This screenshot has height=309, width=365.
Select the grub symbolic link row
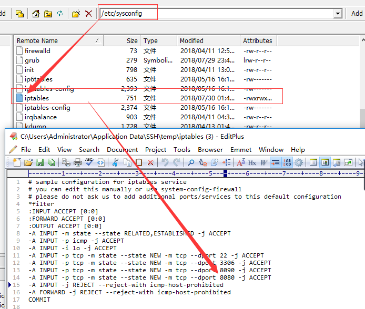pyautogui.click(x=144, y=60)
